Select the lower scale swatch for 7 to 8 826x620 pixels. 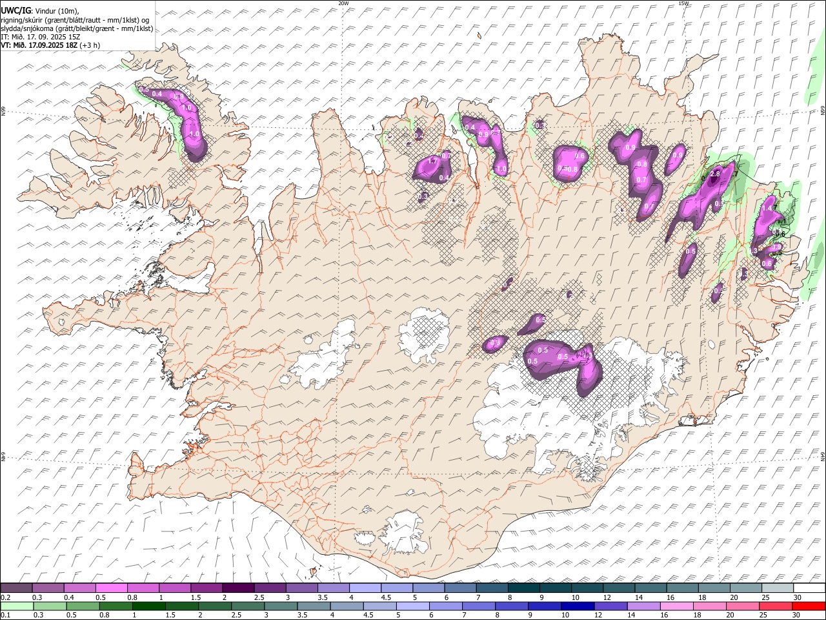(x=478, y=606)
